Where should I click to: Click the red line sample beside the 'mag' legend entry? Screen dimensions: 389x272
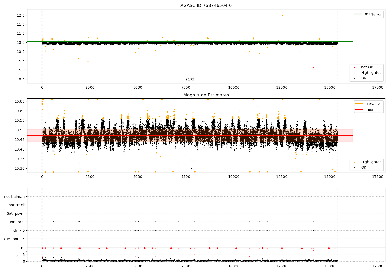[x=359, y=110]
